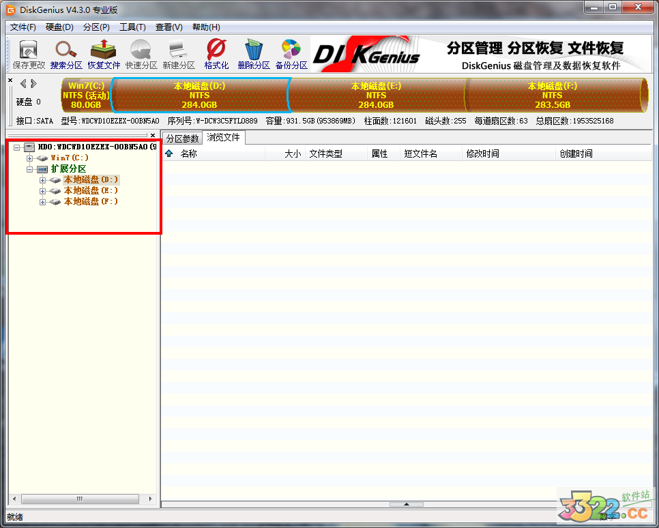The height and width of the screenshot is (528, 659).
Task: Sort by the 名称 column header
Action: tap(214, 153)
